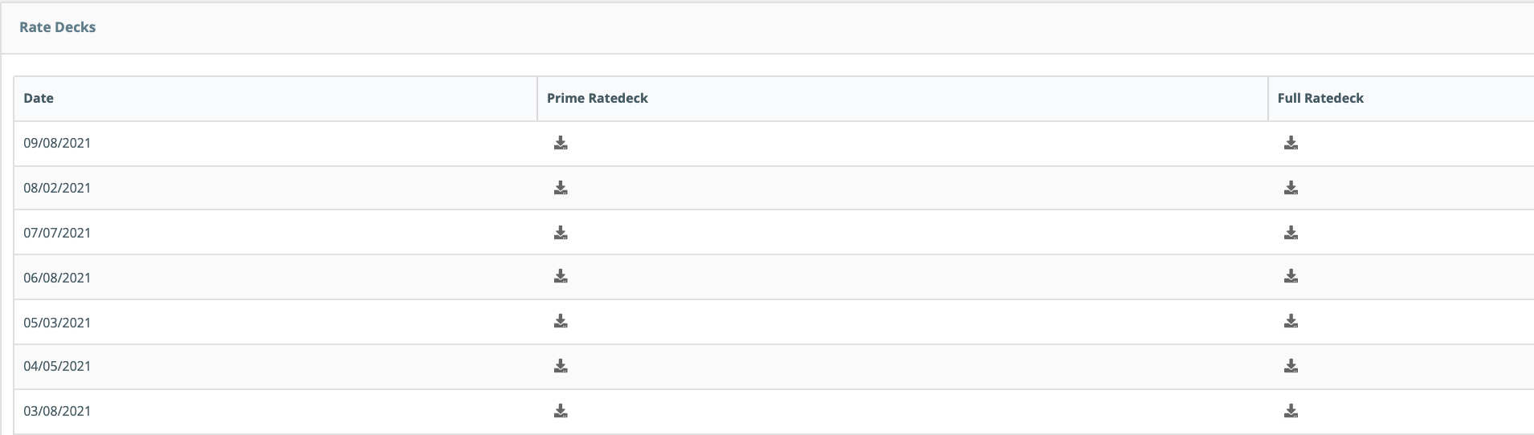Download Prime Ratedeck for 05/03/2021

point(561,321)
